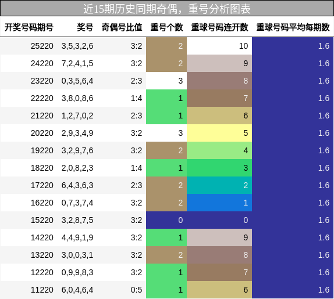Click winning numbers 3,5,3,2,6
The width and height of the screenshot is (334, 299).
click(x=77, y=46)
